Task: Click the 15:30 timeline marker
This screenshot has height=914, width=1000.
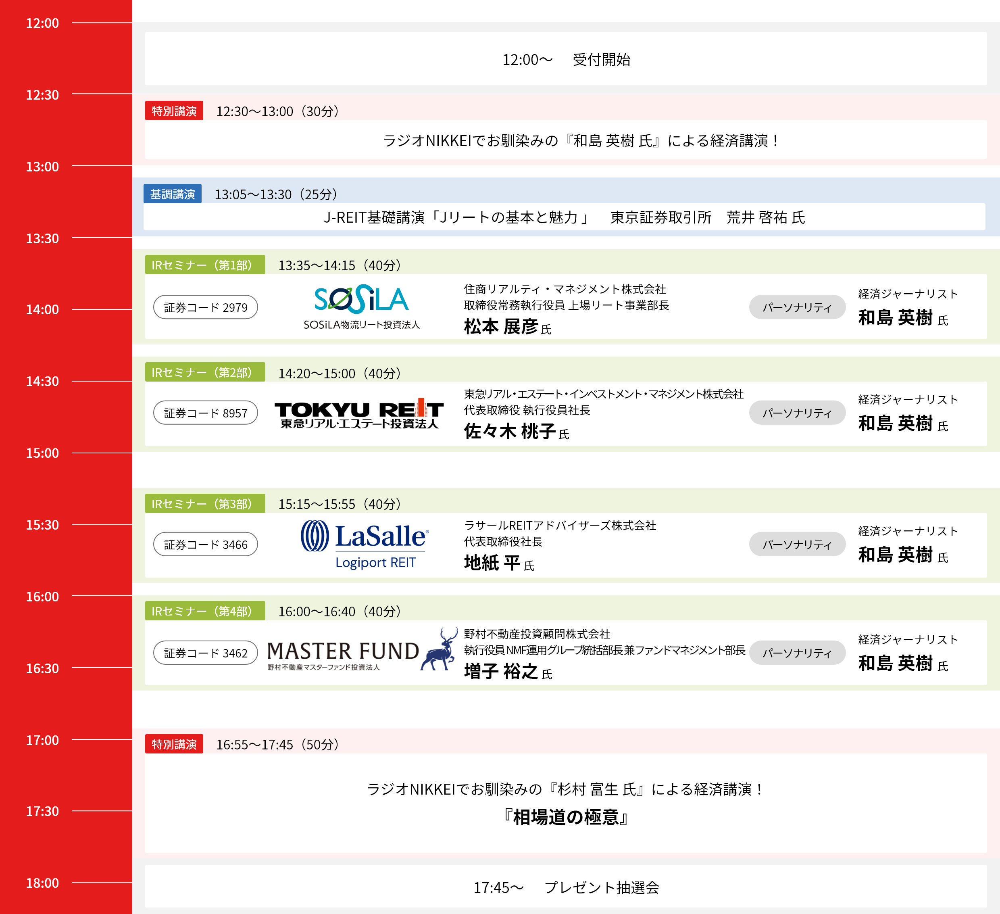Action: pos(42,524)
